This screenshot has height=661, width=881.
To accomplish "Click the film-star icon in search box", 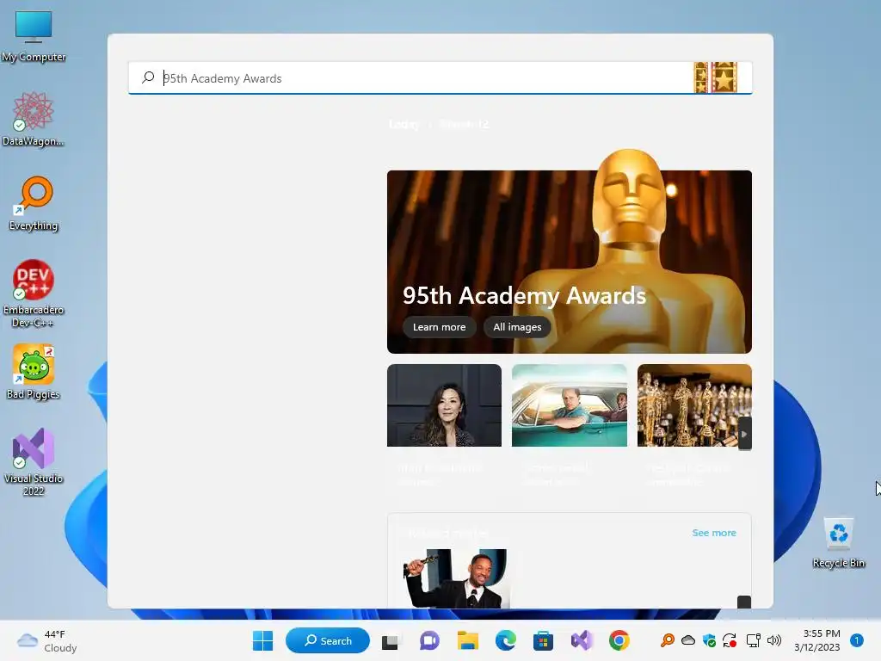I will click(716, 77).
